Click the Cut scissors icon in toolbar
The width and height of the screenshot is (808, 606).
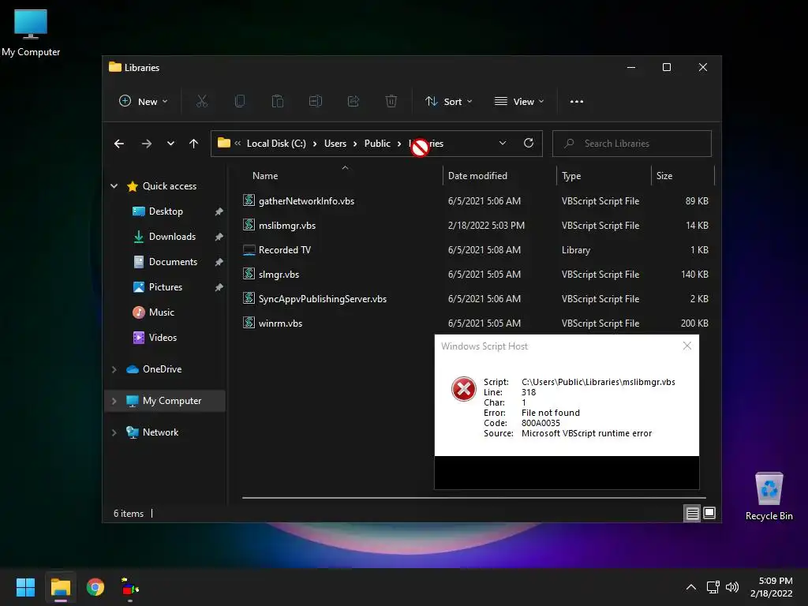click(x=201, y=102)
